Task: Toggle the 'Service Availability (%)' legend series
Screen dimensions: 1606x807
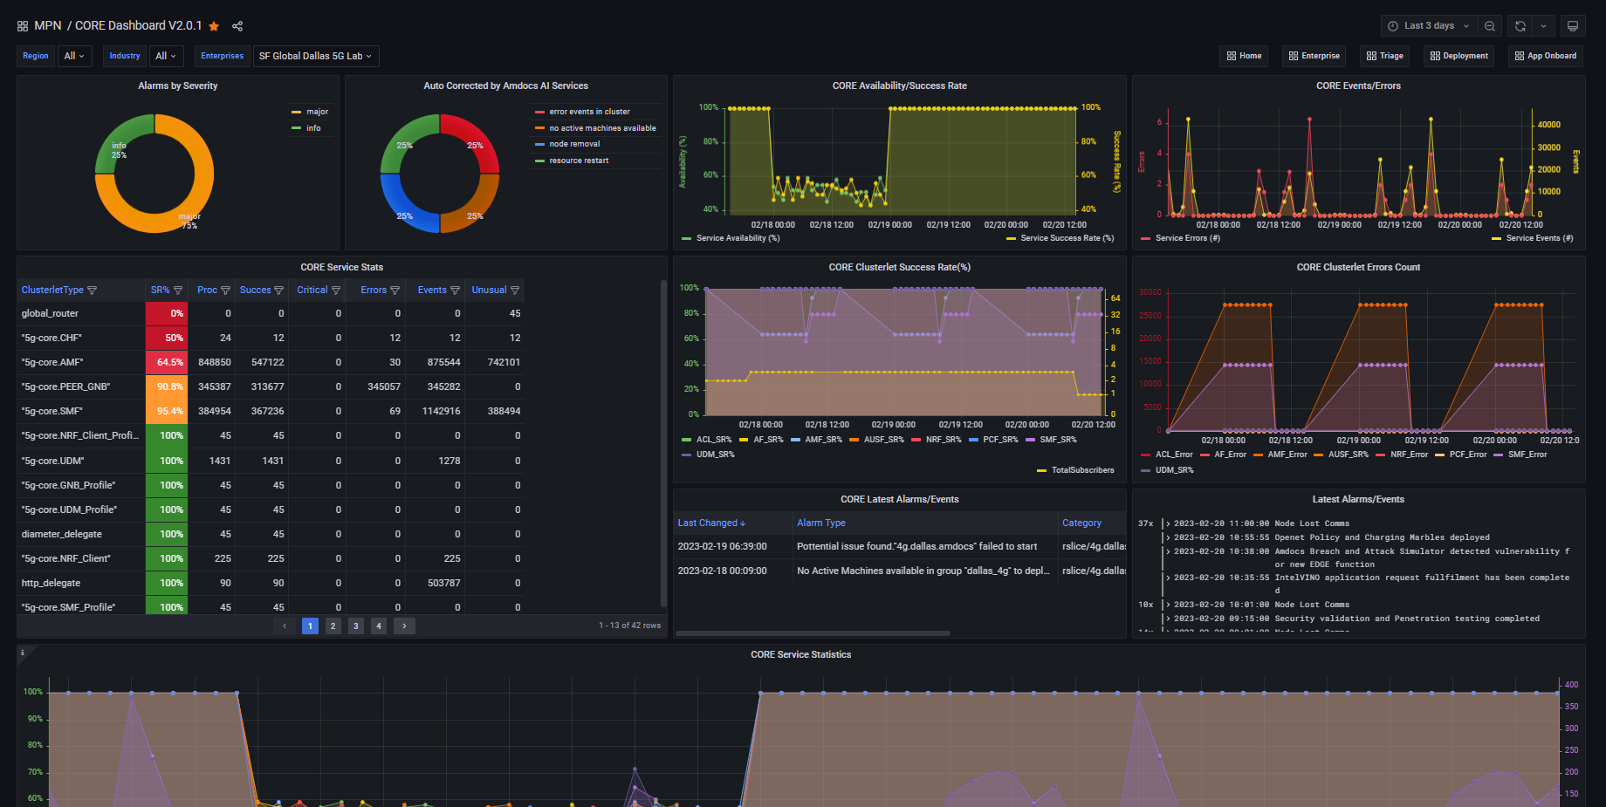Action: point(738,238)
